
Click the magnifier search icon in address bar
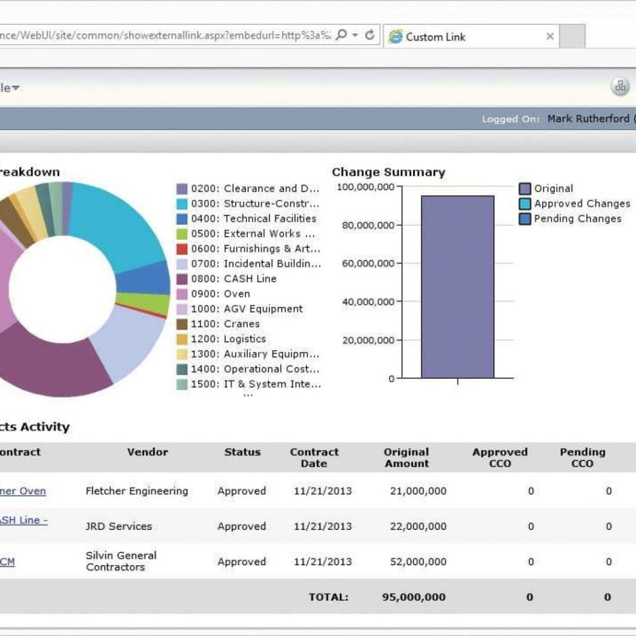[x=341, y=35]
